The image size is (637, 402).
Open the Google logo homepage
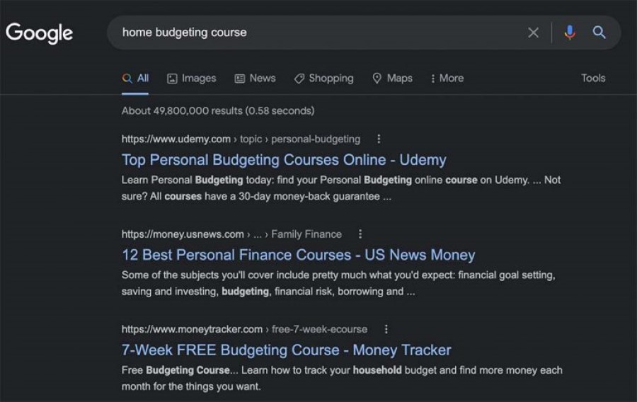(40, 33)
